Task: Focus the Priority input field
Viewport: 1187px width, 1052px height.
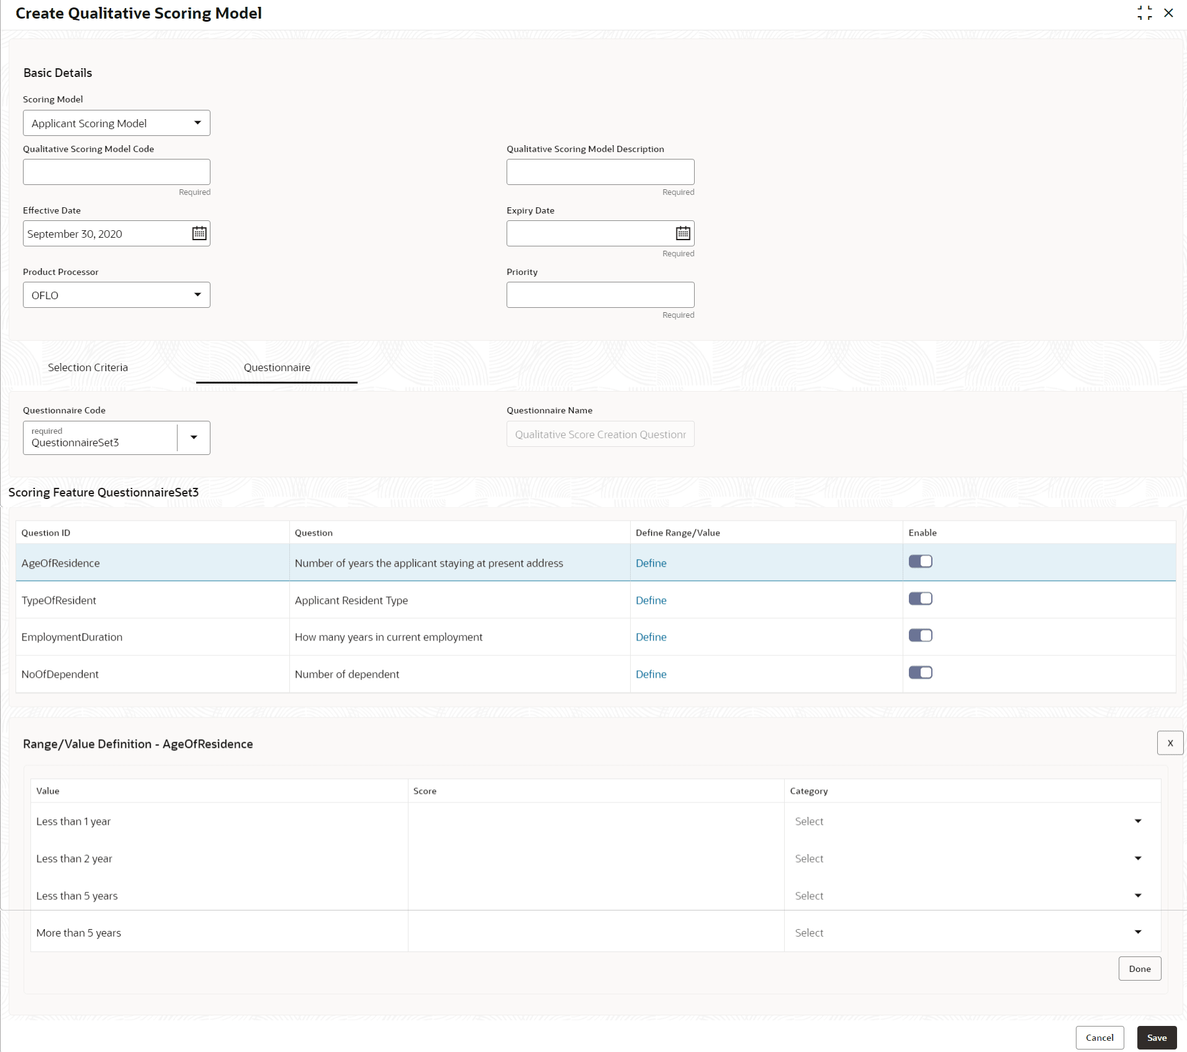Action: [600, 295]
